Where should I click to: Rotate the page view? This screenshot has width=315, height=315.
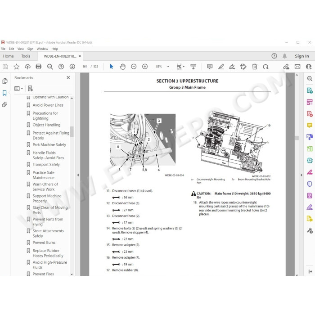[x=265, y=67]
